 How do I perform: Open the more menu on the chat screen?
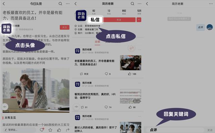pyautogui.click(x=211, y=4)
